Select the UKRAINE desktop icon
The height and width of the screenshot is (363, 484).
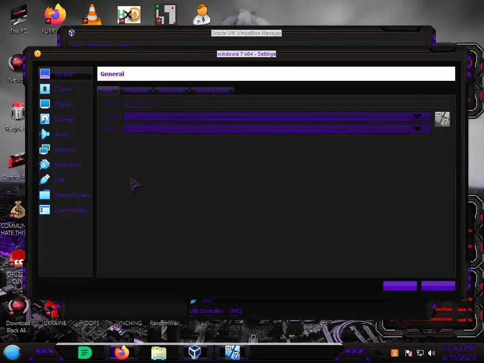pyautogui.click(x=54, y=313)
